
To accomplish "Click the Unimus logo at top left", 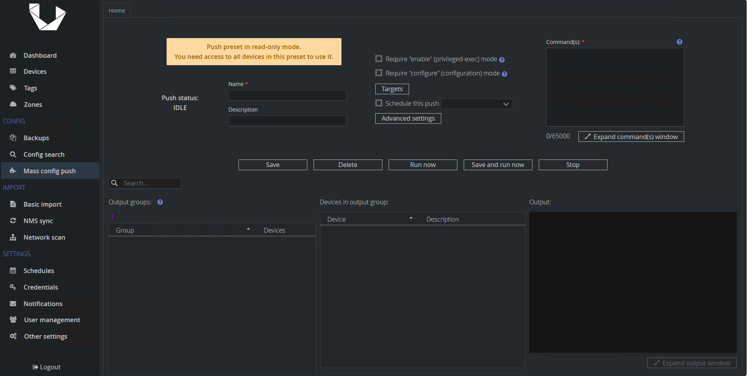I will click(48, 17).
